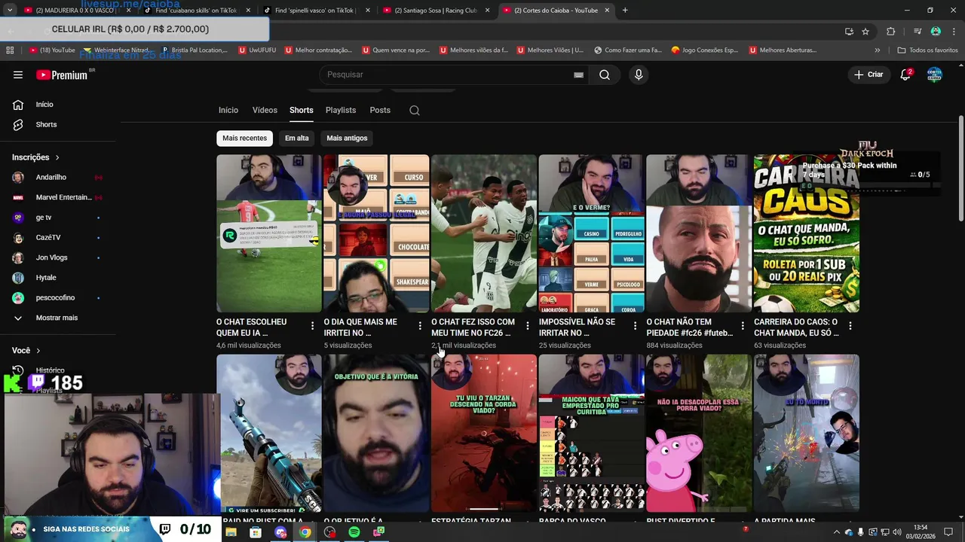This screenshot has width=965, height=542.
Task: Open Chrome from the taskbar
Action: [x=305, y=532]
